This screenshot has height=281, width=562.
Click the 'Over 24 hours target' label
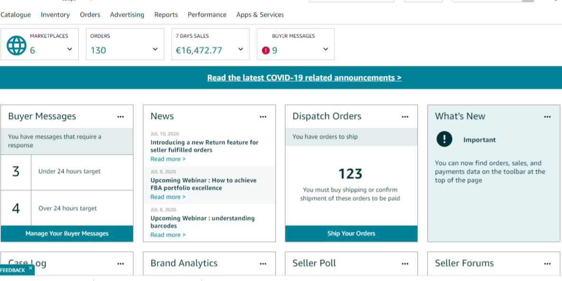68,208
